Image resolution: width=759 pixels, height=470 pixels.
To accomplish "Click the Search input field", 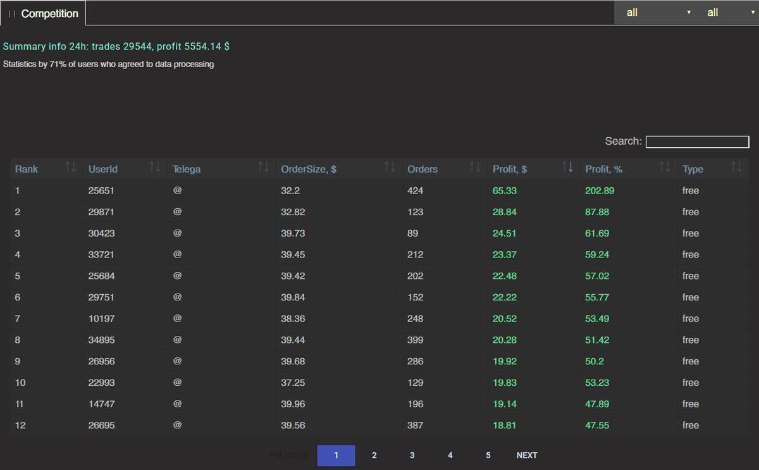I will 698,142.
